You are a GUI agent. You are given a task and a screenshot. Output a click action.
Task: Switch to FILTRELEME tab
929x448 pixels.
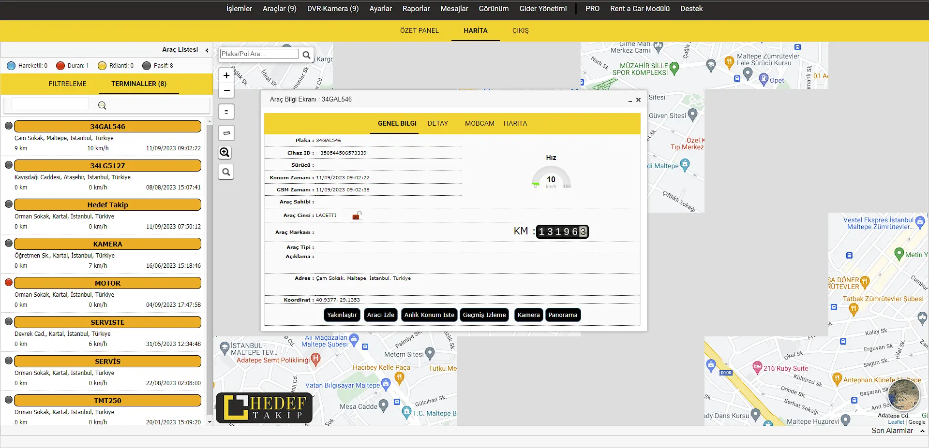(x=67, y=84)
